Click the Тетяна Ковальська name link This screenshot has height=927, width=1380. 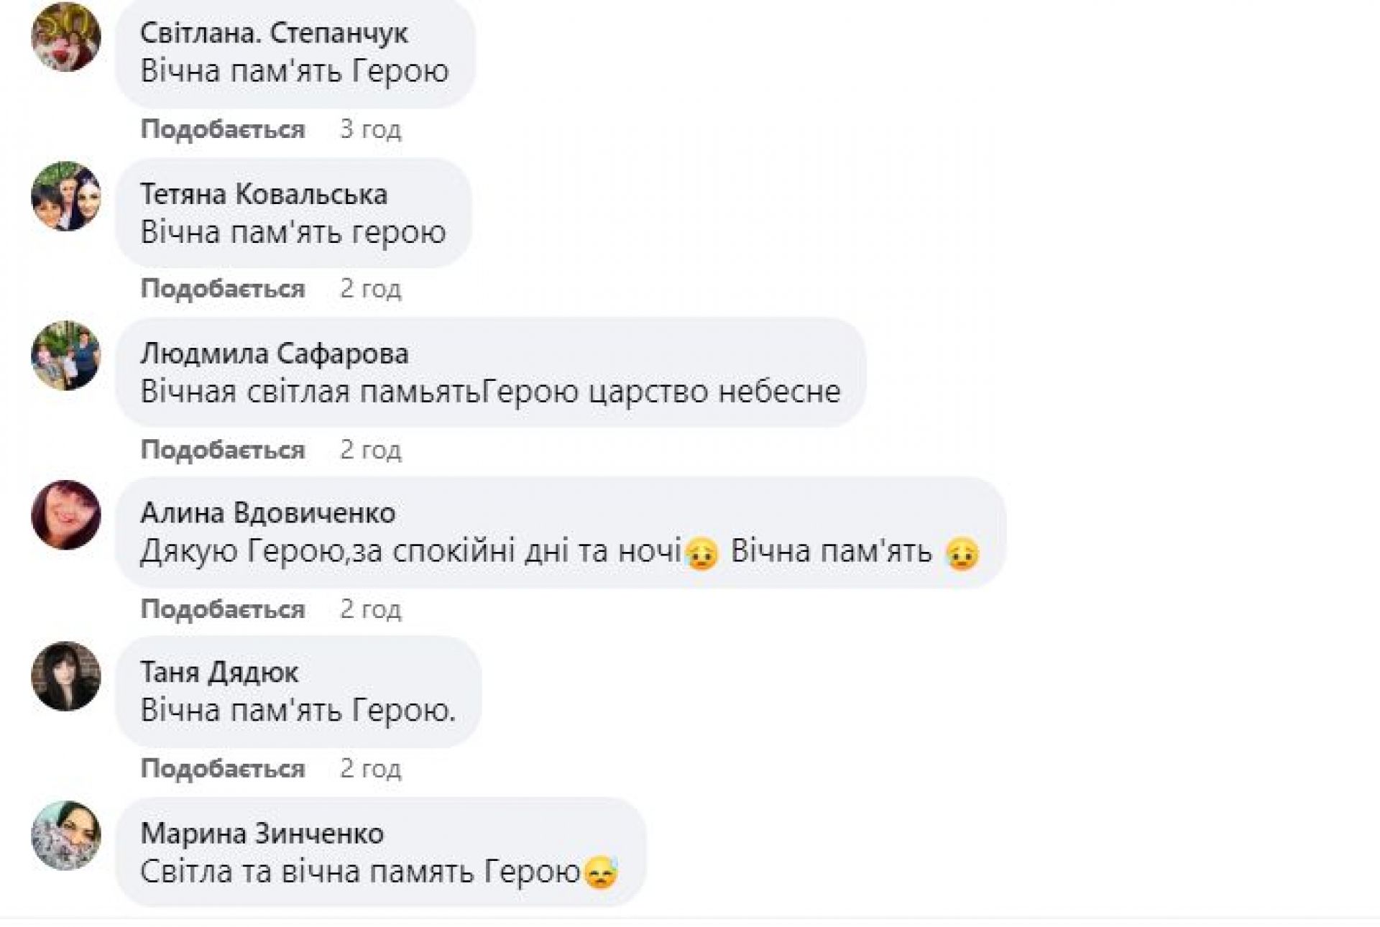click(264, 194)
